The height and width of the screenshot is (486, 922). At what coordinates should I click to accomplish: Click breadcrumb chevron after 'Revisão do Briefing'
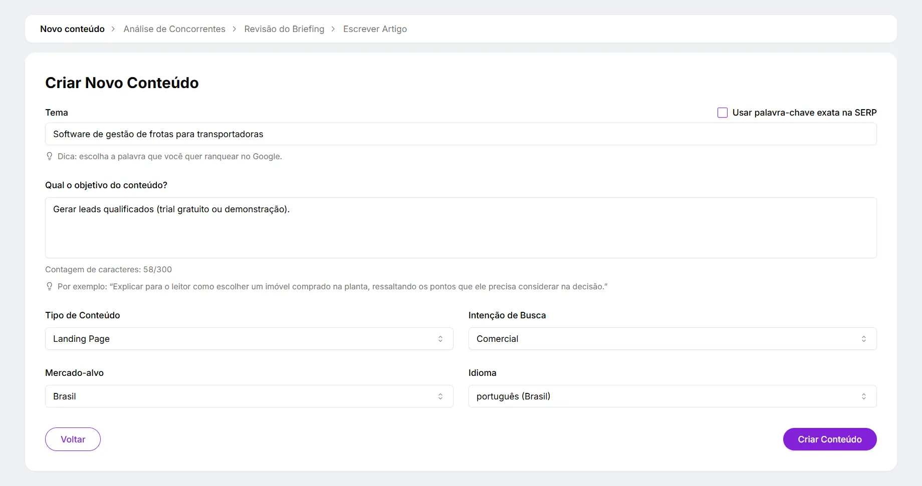333,29
